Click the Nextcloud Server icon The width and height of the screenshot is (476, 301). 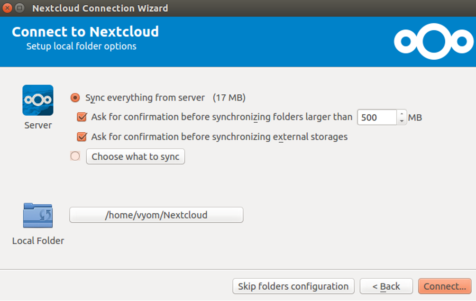click(38, 100)
